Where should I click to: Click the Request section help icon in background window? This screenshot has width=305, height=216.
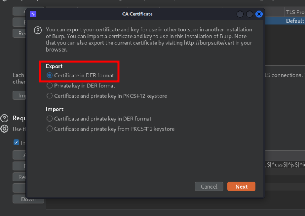tap(4, 118)
